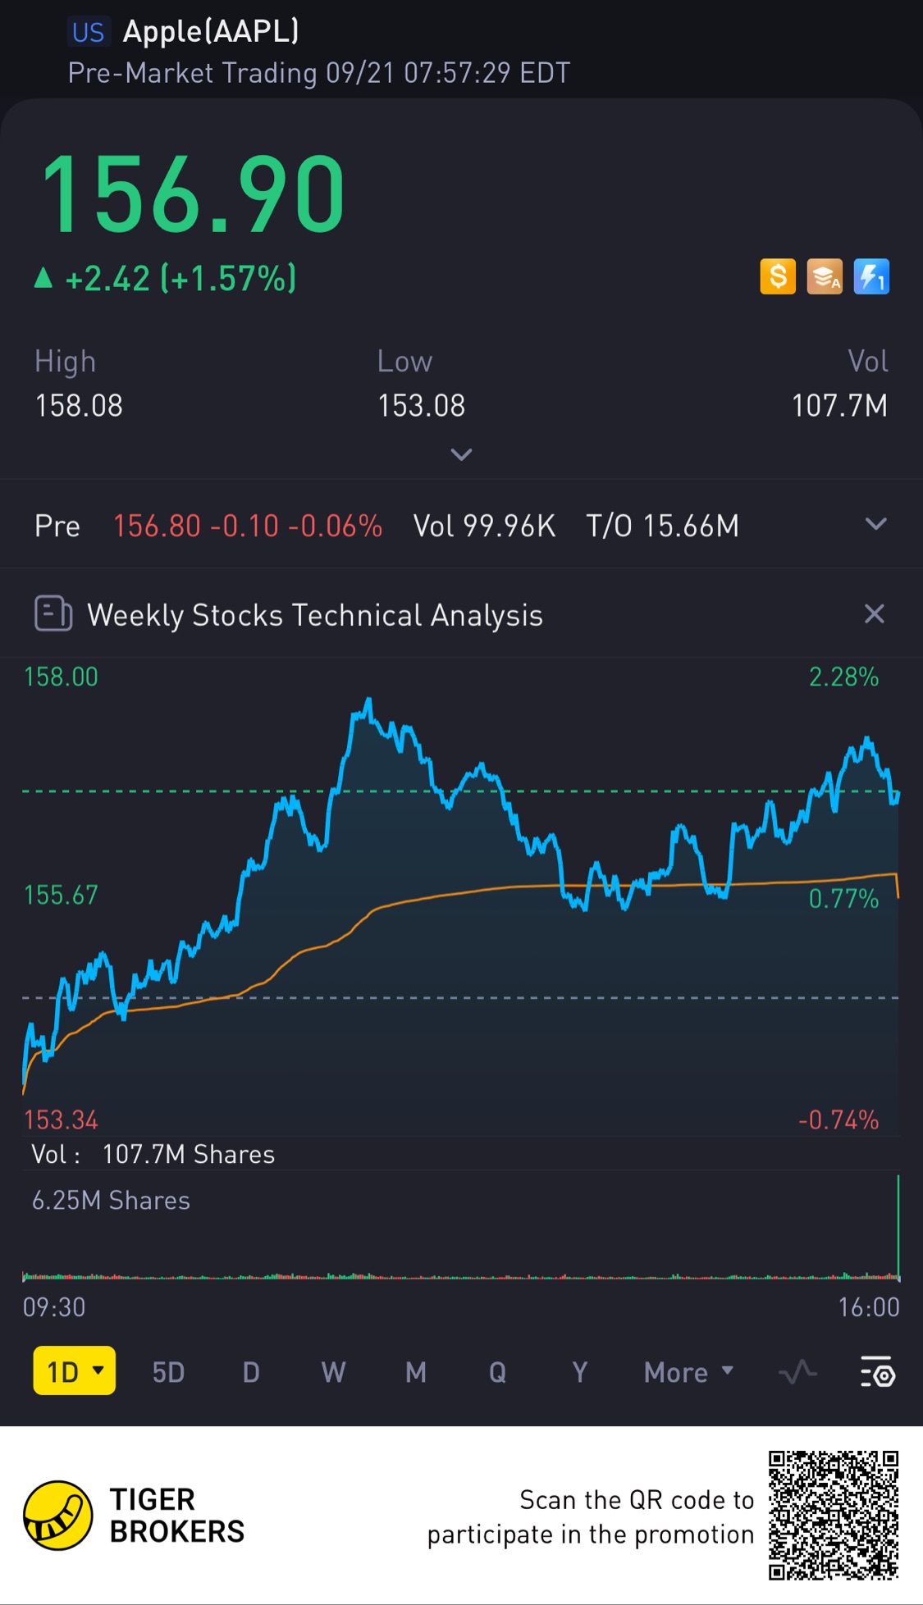Screen dimensions: 923x1605
Task: Expand the Pre-market data row
Action: (876, 524)
